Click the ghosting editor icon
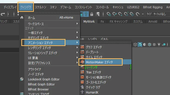Viewport: 170px width, 95px height. click(x=82, y=82)
